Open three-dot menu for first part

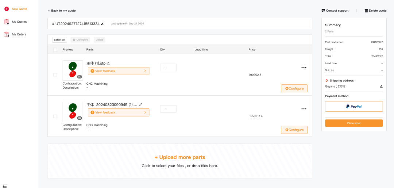tap(304, 68)
